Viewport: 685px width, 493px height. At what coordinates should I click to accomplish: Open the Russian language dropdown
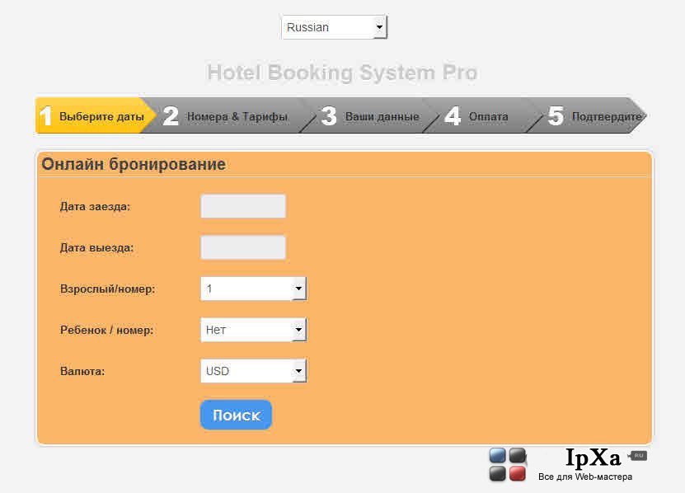tap(334, 27)
